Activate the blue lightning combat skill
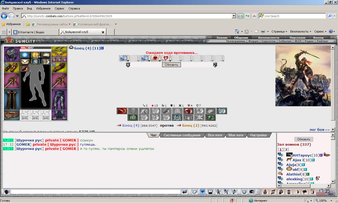 pyautogui.click(x=177, y=118)
